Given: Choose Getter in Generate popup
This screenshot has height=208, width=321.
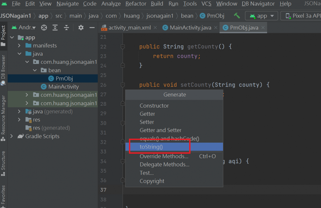Looking at the screenshot, I should [174, 114].
